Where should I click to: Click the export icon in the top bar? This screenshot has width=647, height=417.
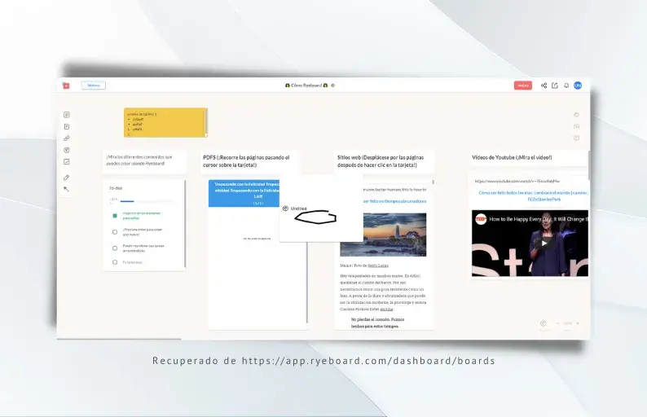coord(555,86)
